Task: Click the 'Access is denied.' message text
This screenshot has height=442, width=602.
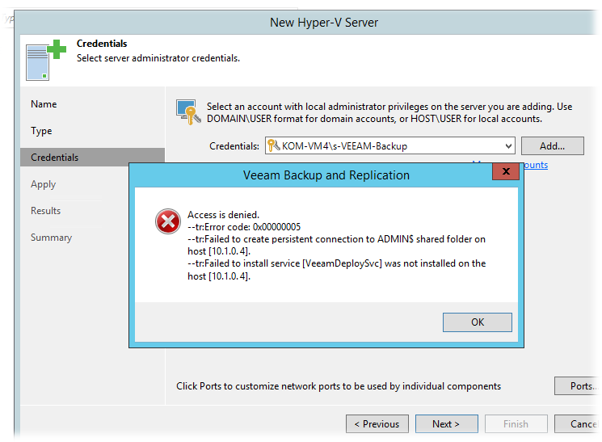Action: (224, 215)
